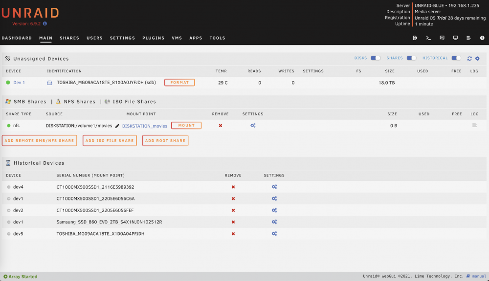Edit mount point pencil for DISKSTATION movies
Viewport: 489px width, 281px height.
point(117,126)
